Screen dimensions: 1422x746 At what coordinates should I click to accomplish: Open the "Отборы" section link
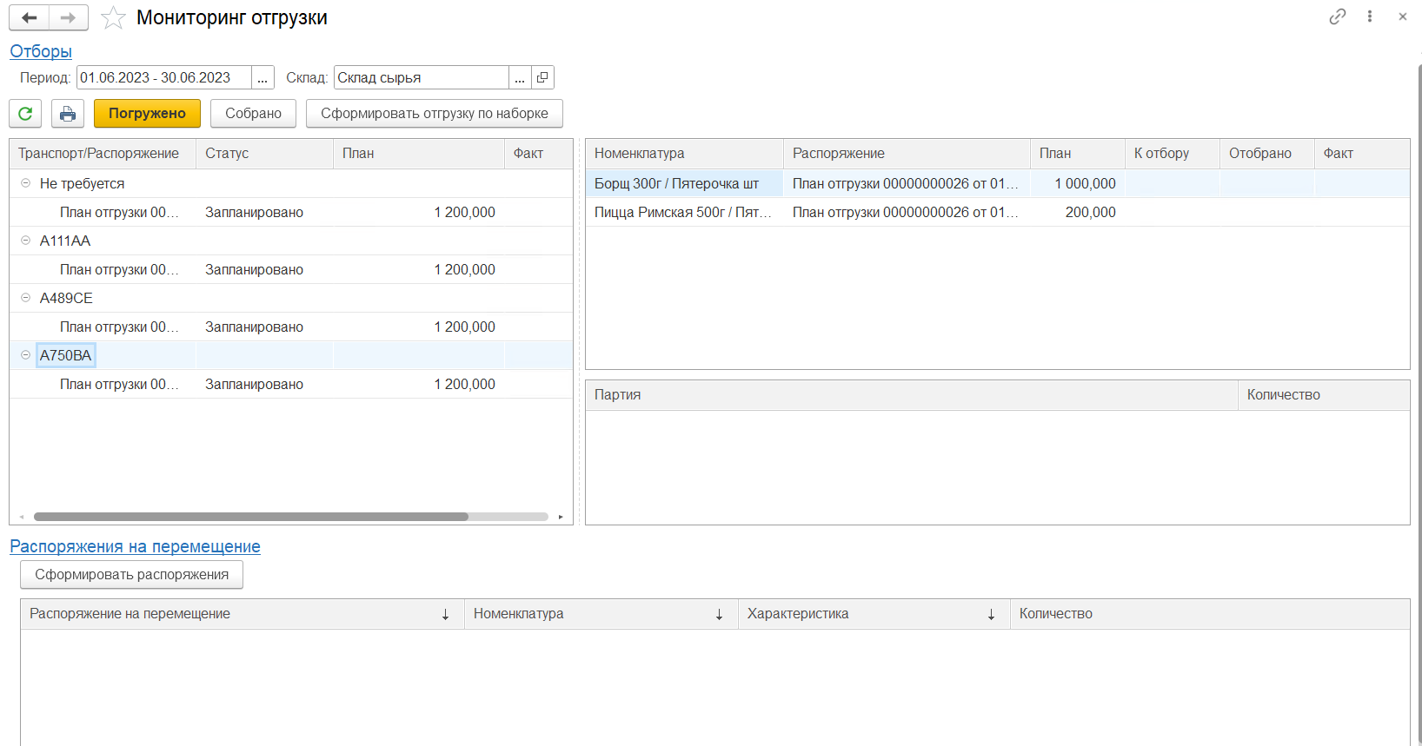(x=41, y=51)
